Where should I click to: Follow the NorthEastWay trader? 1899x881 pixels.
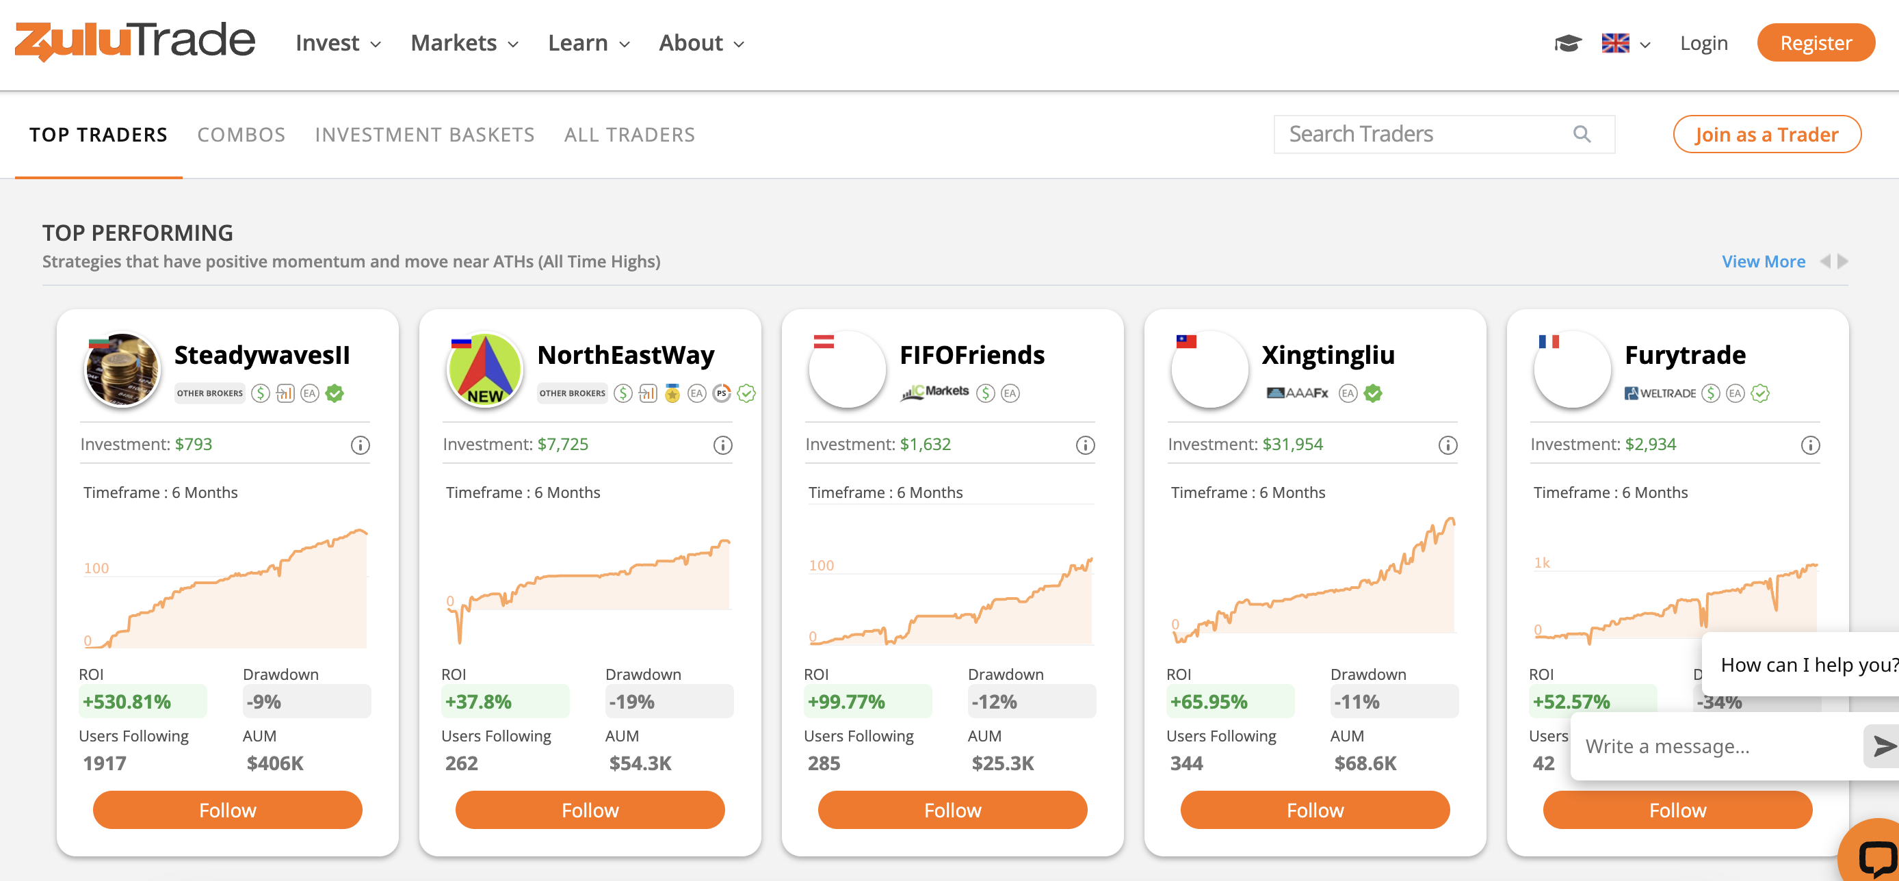[590, 811]
